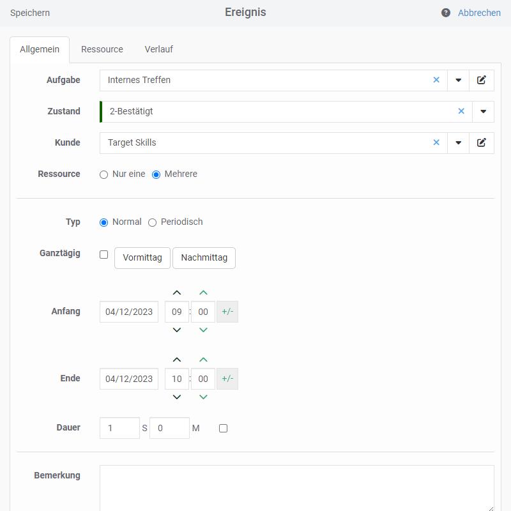Decrease Ende minutes with green down arrow
Viewport: 511px width, 511px height.
coord(203,397)
